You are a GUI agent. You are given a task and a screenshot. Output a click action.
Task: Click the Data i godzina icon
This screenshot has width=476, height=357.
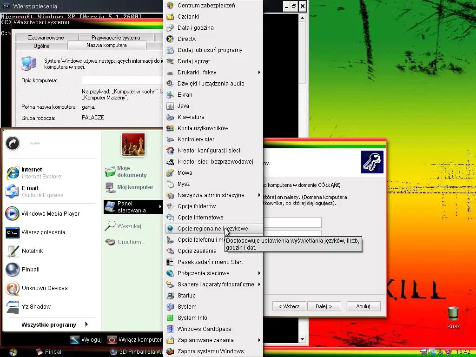click(170, 28)
